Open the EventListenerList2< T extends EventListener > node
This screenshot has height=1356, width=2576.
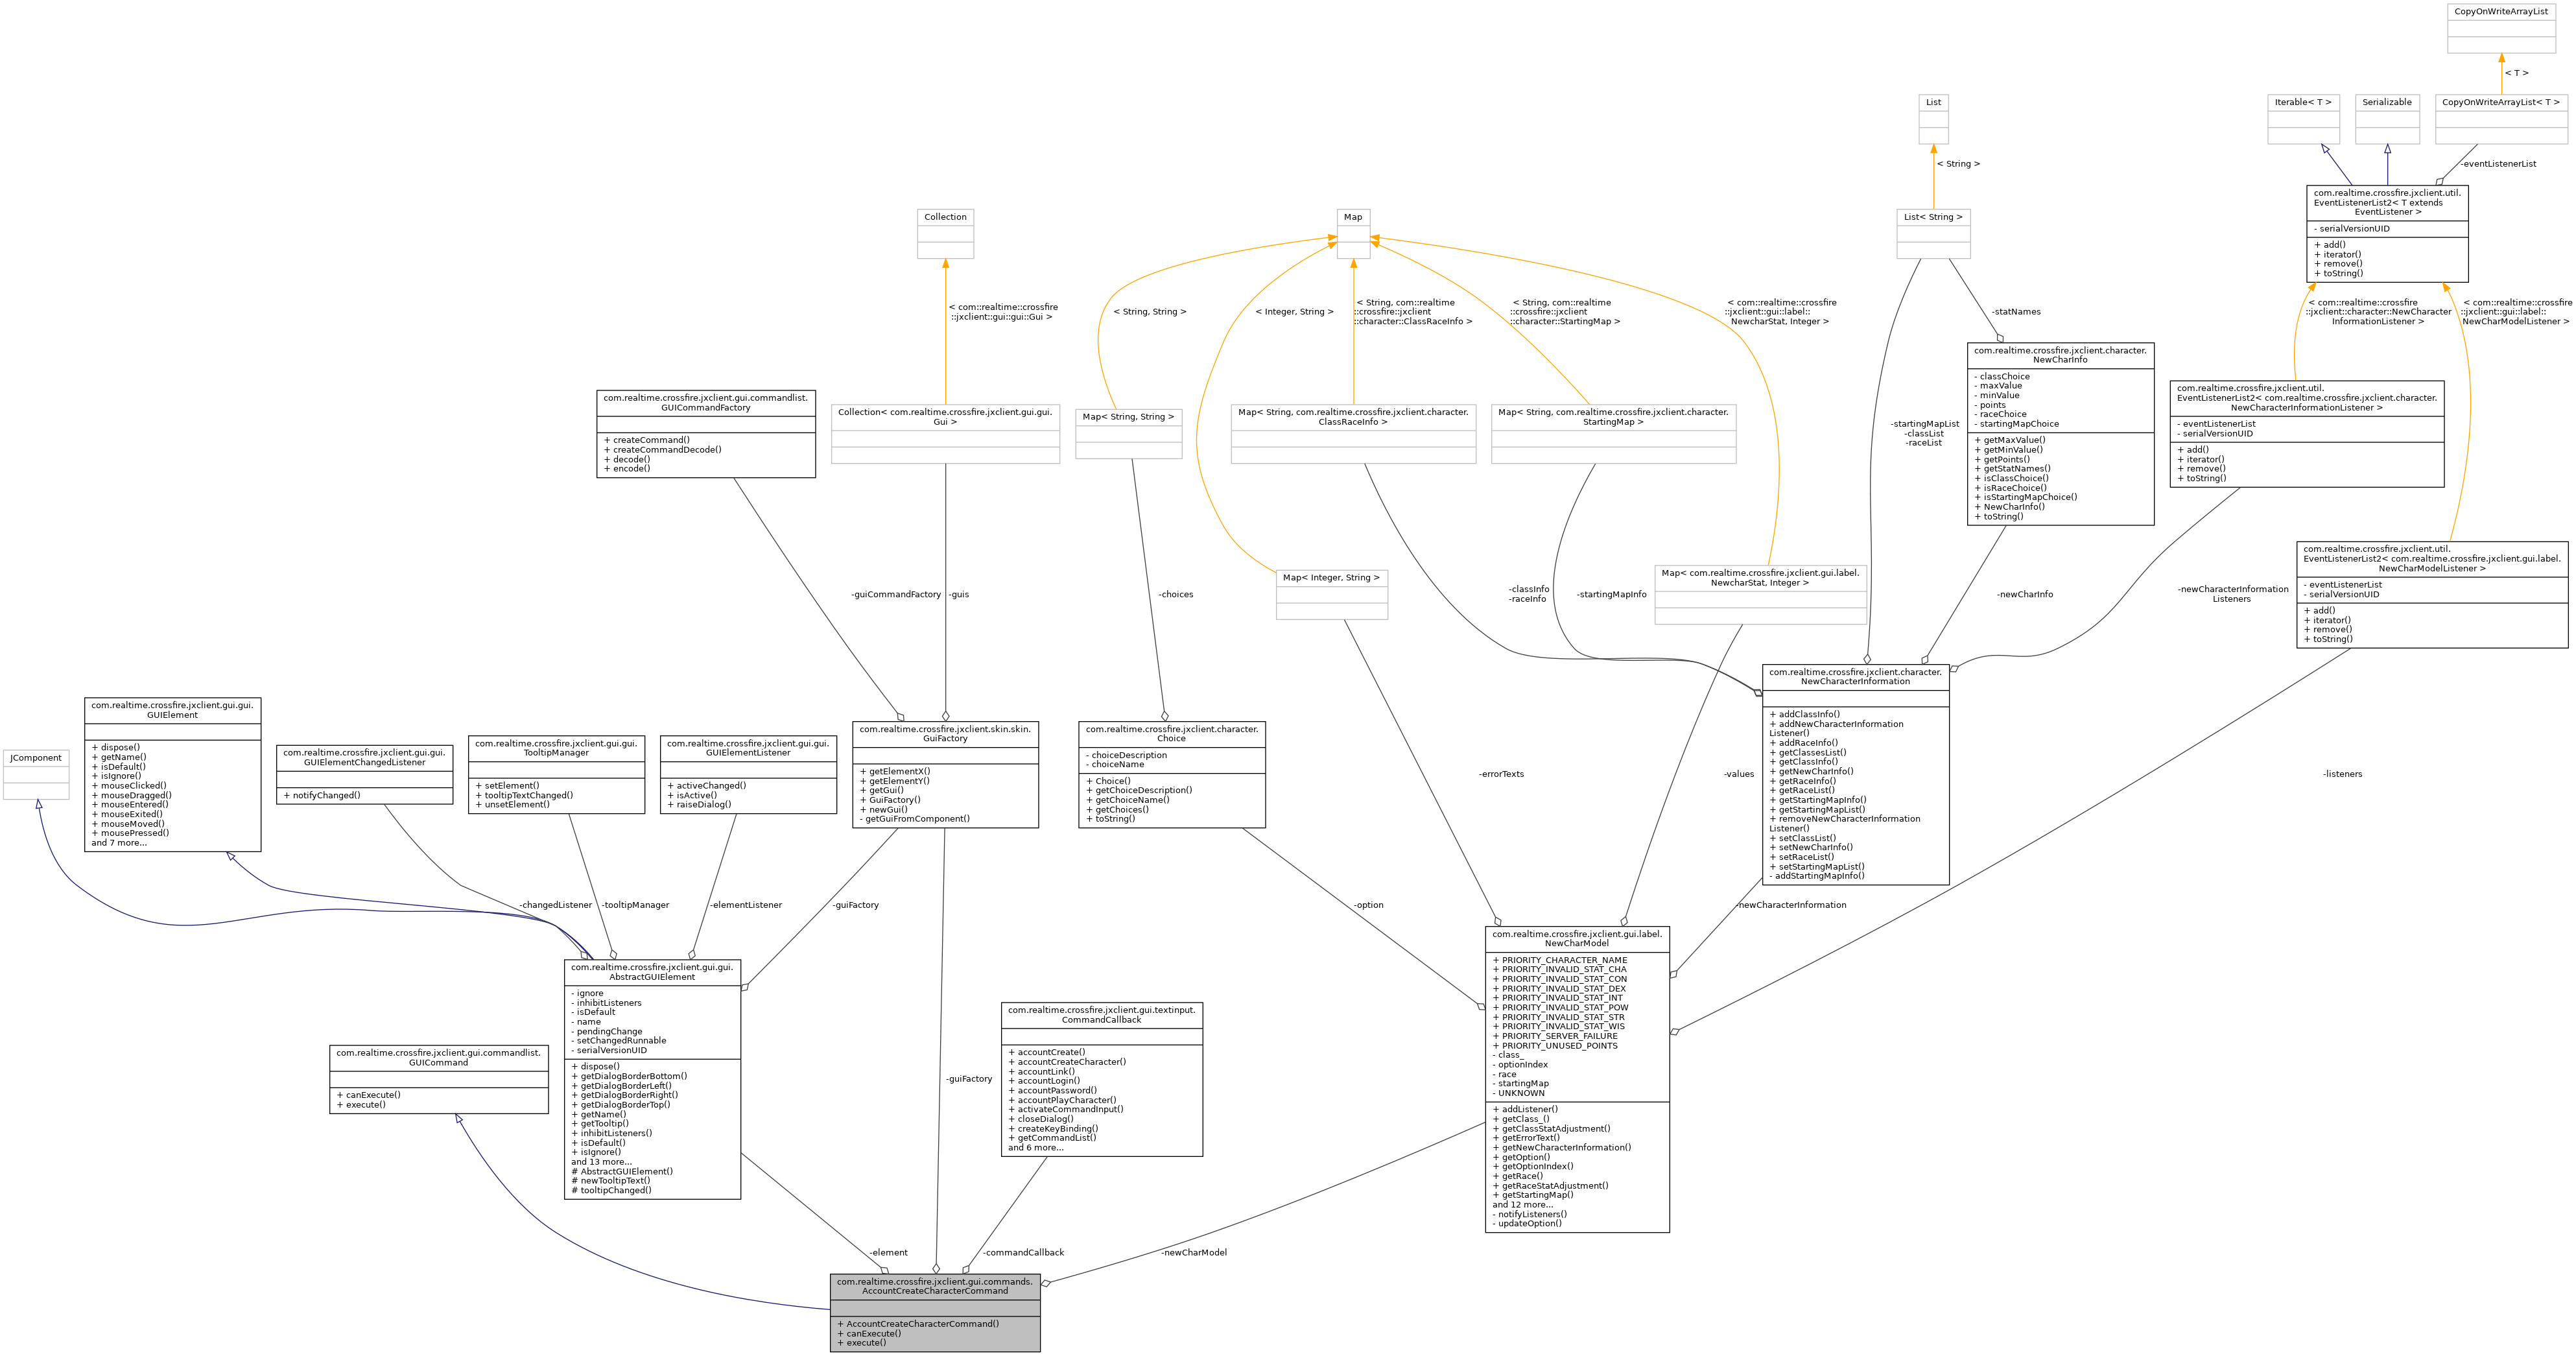[x=2387, y=233]
